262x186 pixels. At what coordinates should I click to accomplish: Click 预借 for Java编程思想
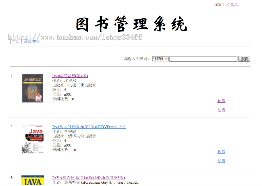pos(221,101)
